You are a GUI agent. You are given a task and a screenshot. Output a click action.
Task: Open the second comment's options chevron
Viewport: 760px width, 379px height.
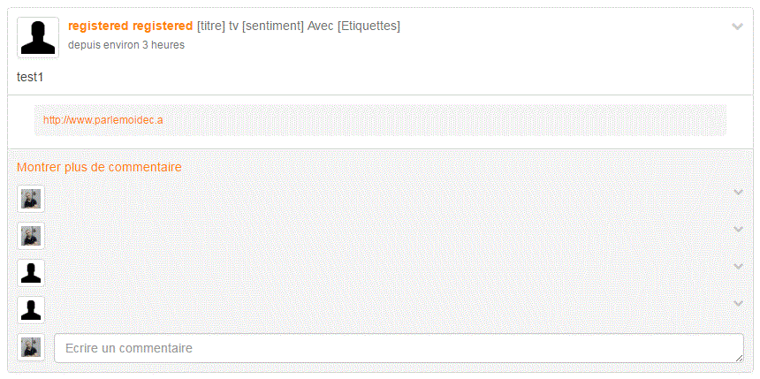pos(738,229)
